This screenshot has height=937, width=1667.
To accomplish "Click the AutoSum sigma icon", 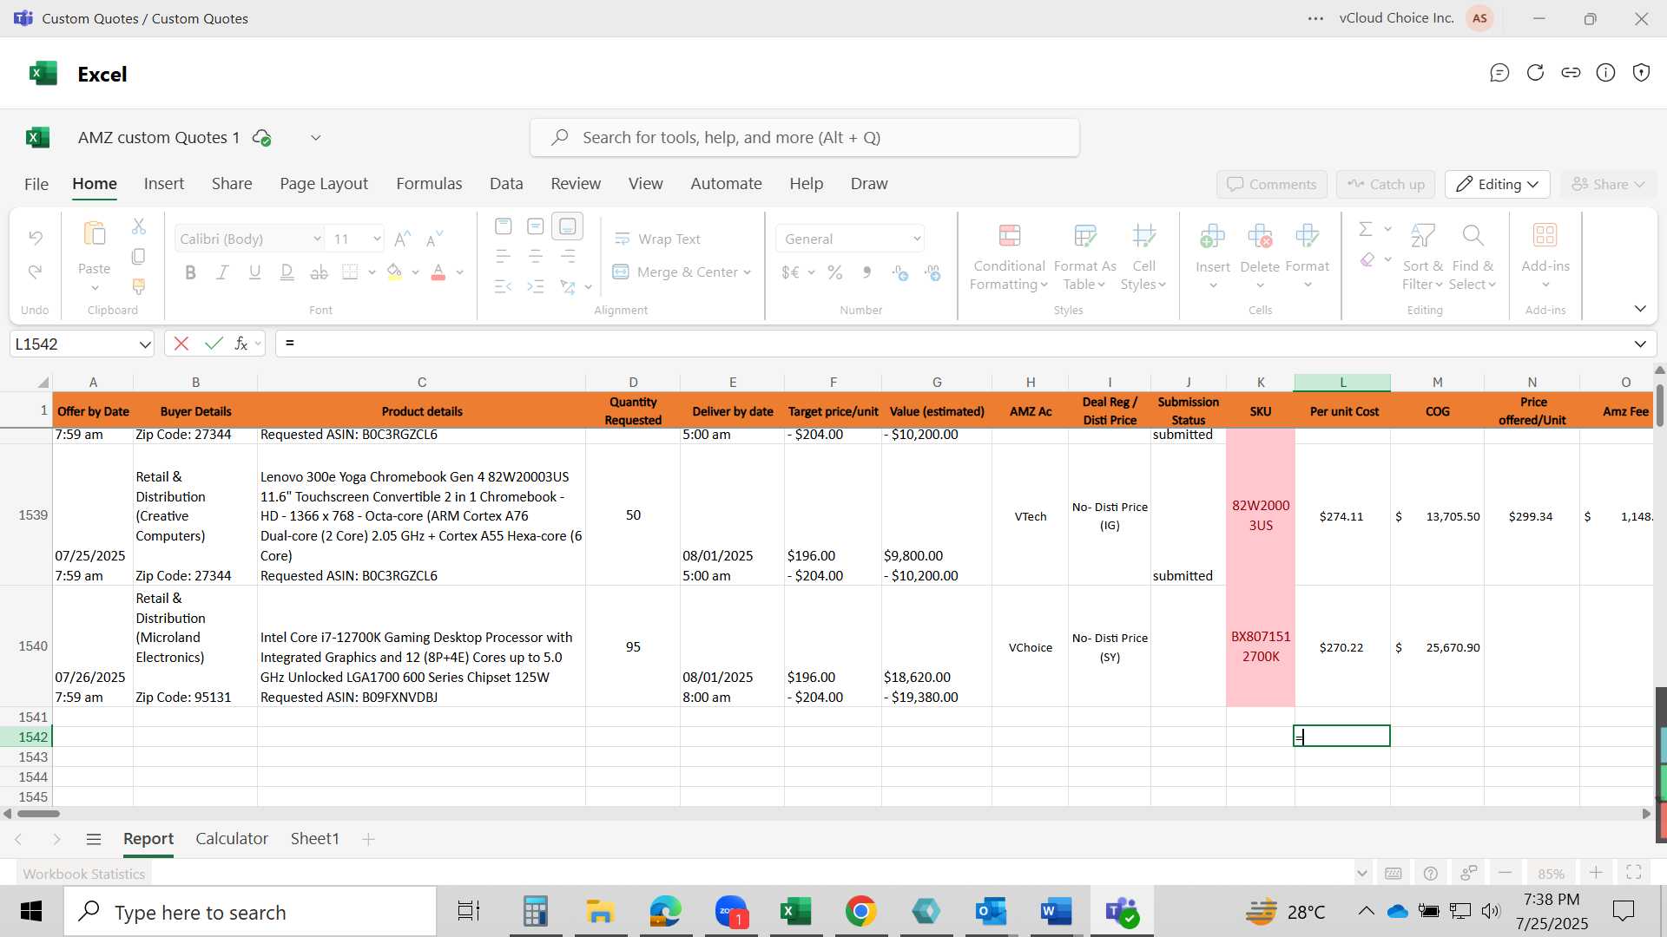I will coord(1366,228).
